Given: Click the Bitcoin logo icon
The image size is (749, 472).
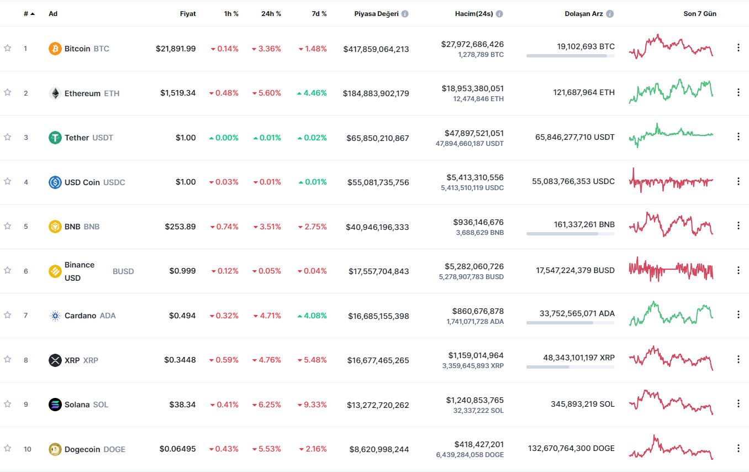Looking at the screenshot, I should [55, 49].
